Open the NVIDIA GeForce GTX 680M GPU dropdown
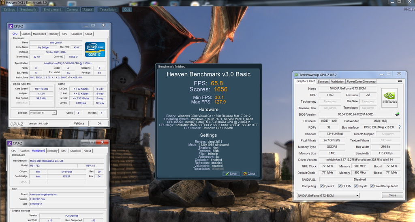This screenshot has width=415, height=222. 328,196
